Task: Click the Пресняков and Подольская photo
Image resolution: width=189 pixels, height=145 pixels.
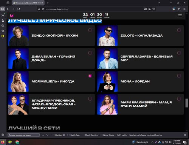Action: [18, 104]
